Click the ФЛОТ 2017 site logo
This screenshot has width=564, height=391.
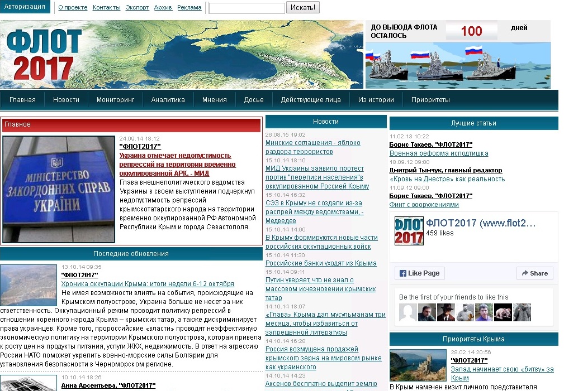coord(44,55)
